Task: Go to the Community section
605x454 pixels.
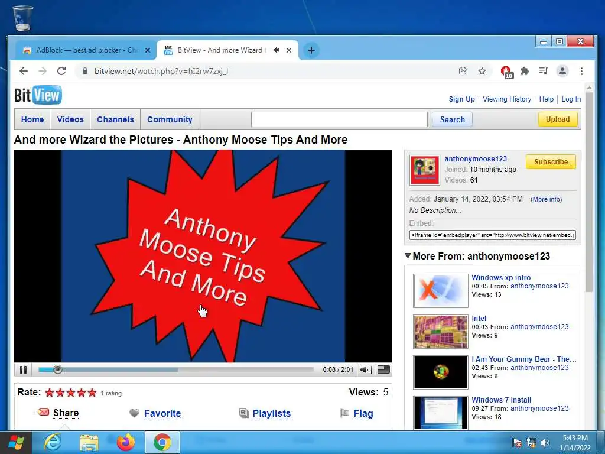Action: point(170,119)
